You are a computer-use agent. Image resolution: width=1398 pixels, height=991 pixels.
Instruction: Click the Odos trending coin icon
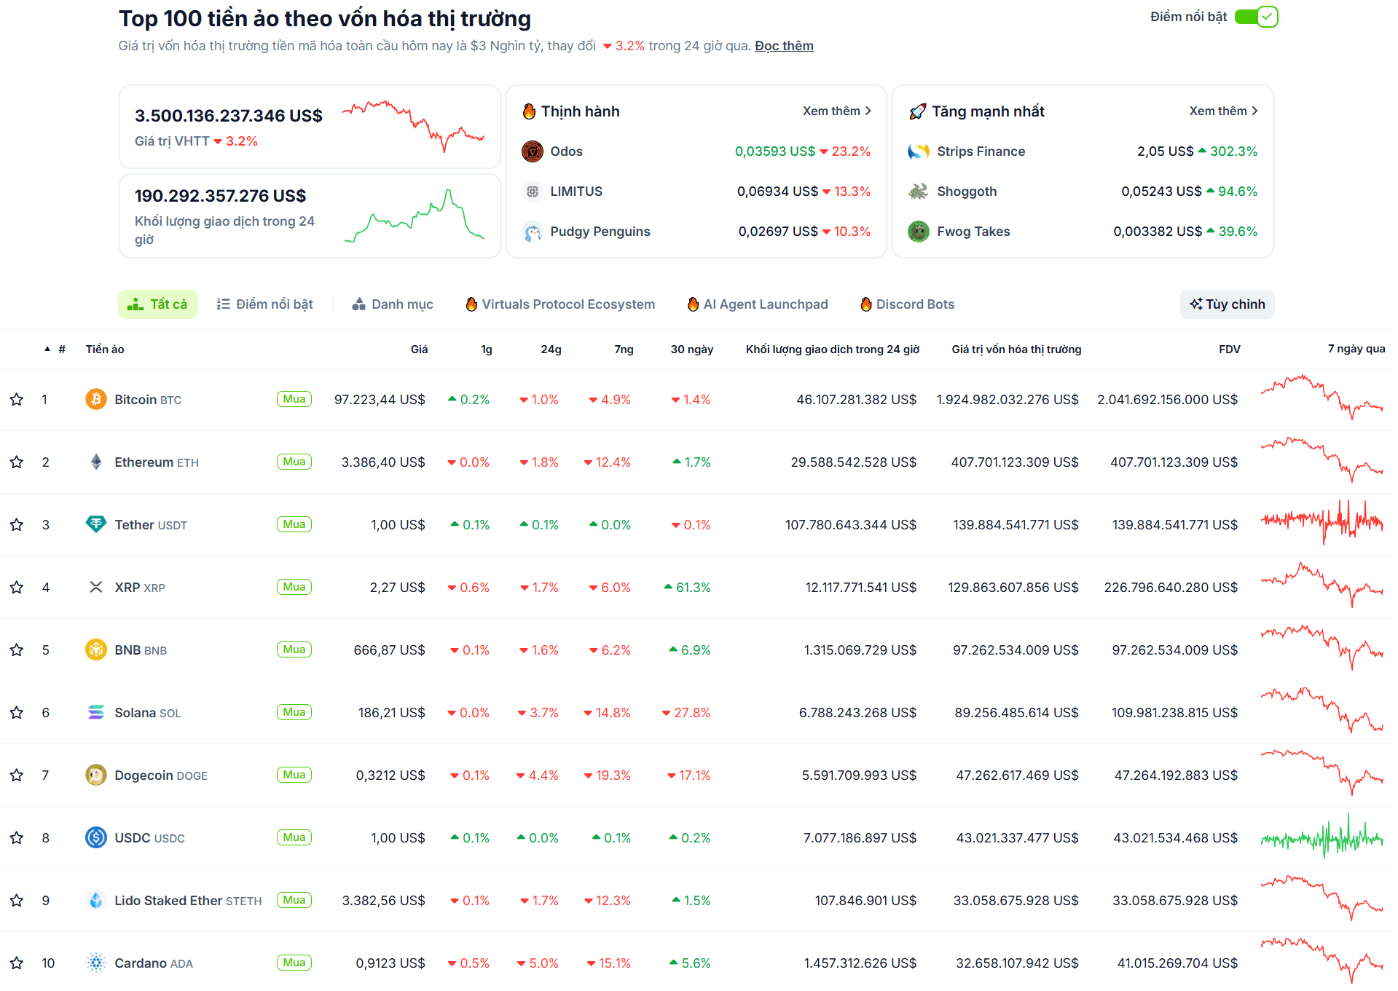coord(533,151)
